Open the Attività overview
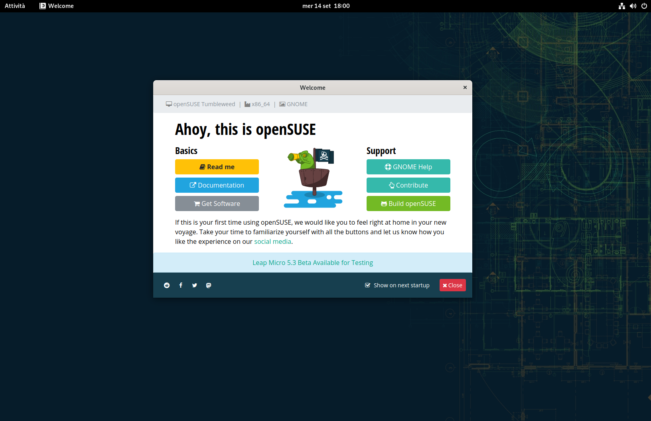The width and height of the screenshot is (651, 421). pyautogui.click(x=15, y=6)
